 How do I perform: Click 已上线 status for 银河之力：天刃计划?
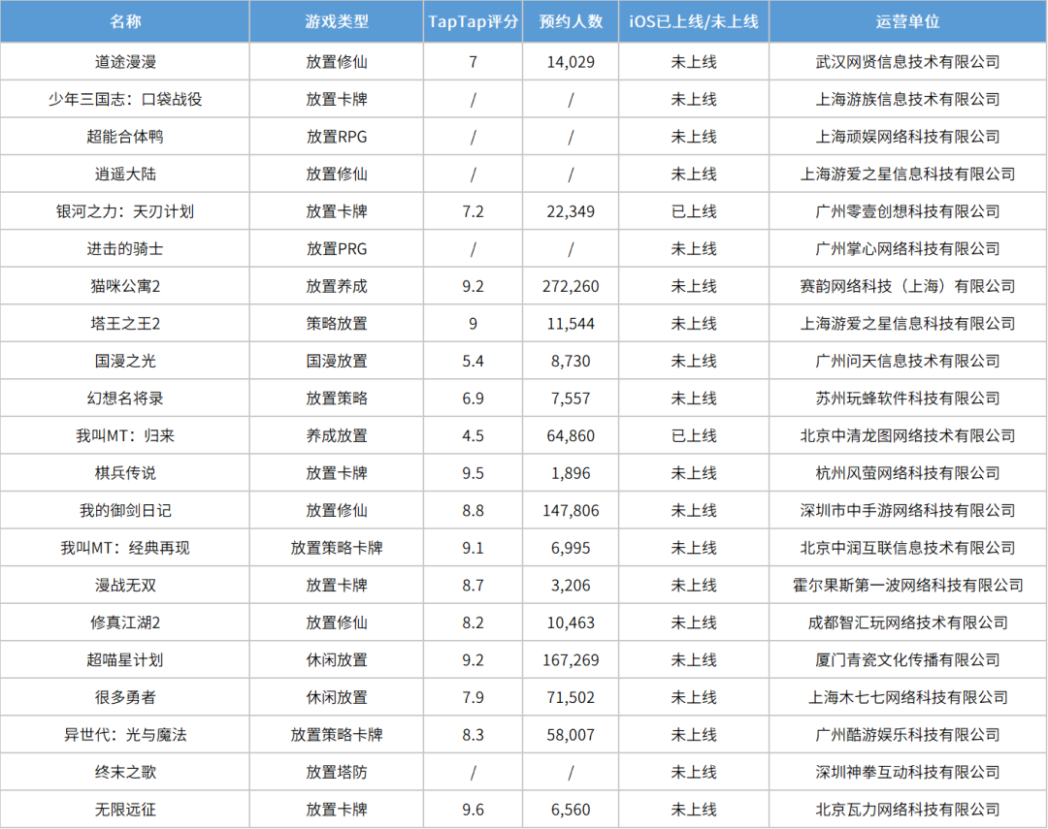tap(694, 211)
